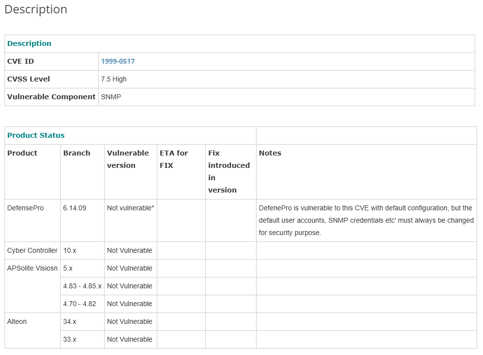
Task: Click 'Not Vulnerable' in the 5.x row
Action: pos(130,269)
